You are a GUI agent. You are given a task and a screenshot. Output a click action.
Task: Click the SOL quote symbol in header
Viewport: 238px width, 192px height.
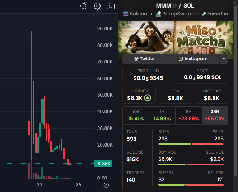pos(189,6)
